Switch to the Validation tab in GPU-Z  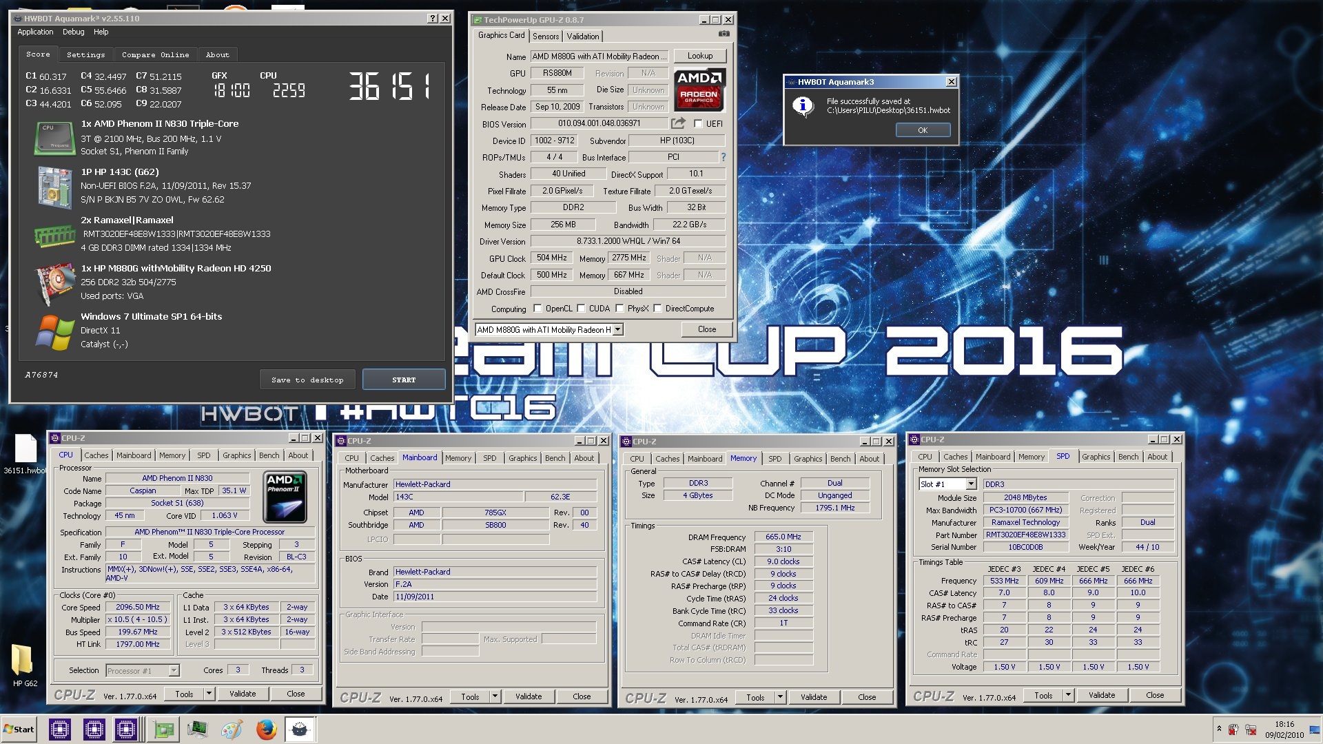click(583, 37)
